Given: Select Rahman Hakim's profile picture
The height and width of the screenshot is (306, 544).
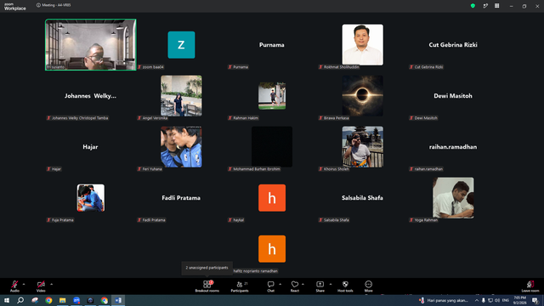Looking at the screenshot, I should coord(272,96).
